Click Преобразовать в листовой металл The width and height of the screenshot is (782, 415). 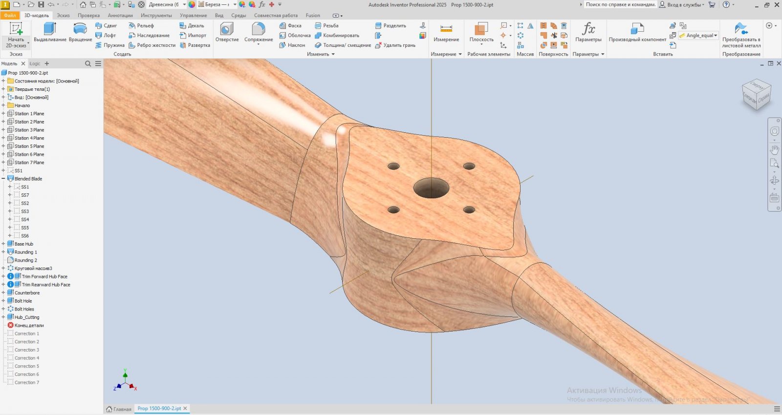[x=741, y=35]
